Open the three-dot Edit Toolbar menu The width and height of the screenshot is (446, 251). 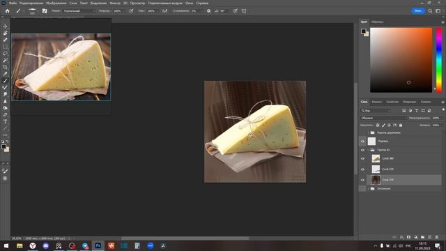coord(5,135)
